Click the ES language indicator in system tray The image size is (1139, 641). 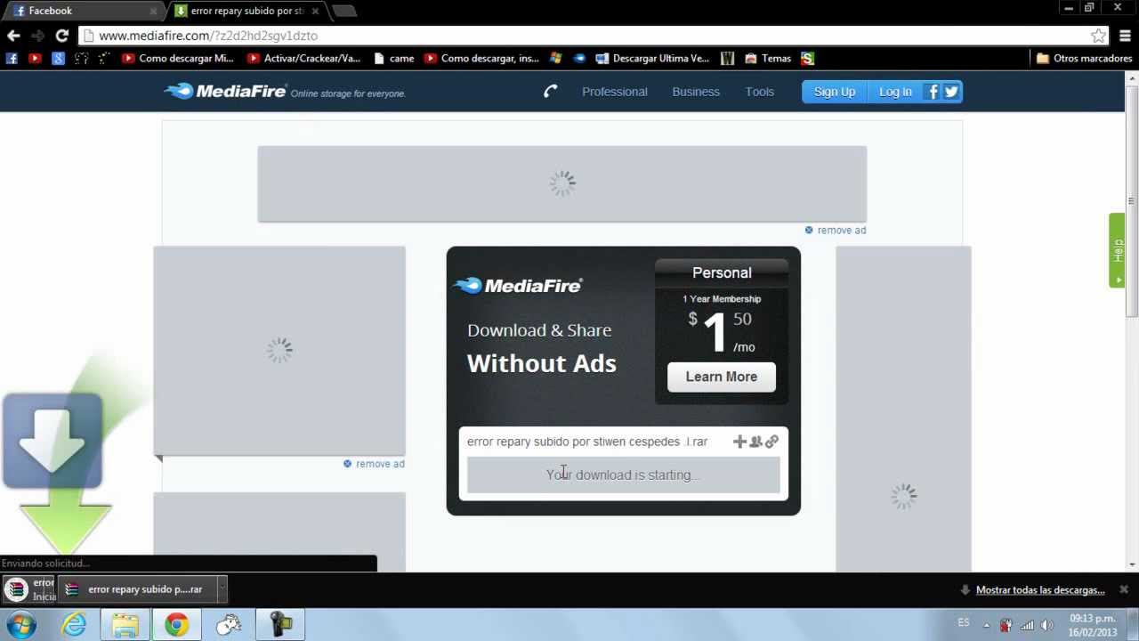pyautogui.click(x=964, y=623)
